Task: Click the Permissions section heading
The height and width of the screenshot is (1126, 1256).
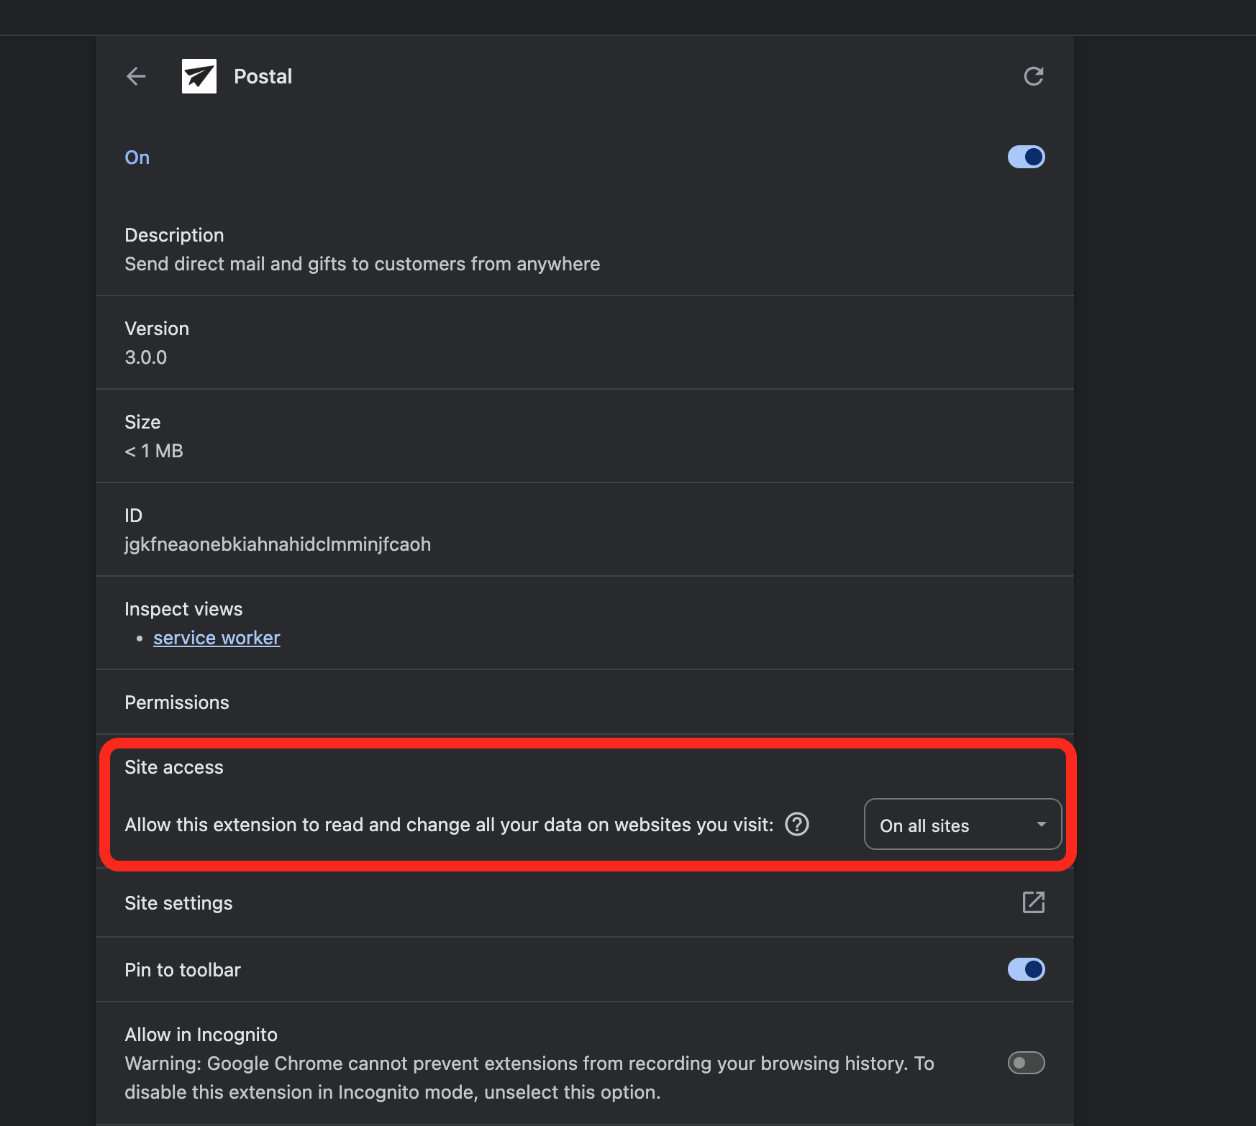Action: [x=177, y=702]
